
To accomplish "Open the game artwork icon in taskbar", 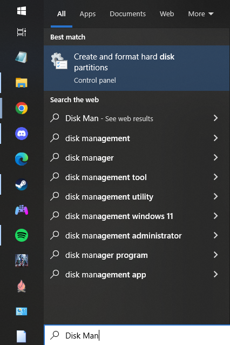I will [22, 261].
